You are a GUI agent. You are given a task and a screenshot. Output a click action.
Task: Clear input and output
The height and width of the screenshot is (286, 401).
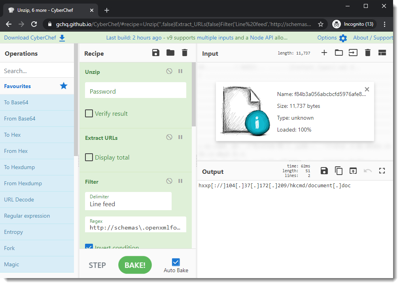click(x=368, y=53)
